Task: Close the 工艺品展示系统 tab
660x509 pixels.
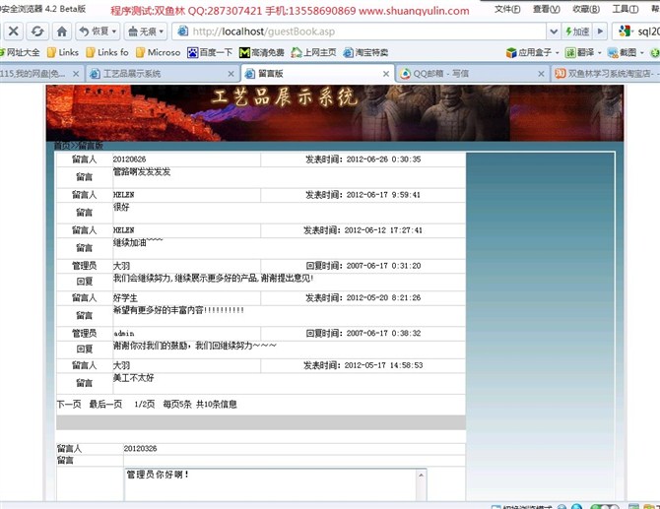Action: (231, 74)
